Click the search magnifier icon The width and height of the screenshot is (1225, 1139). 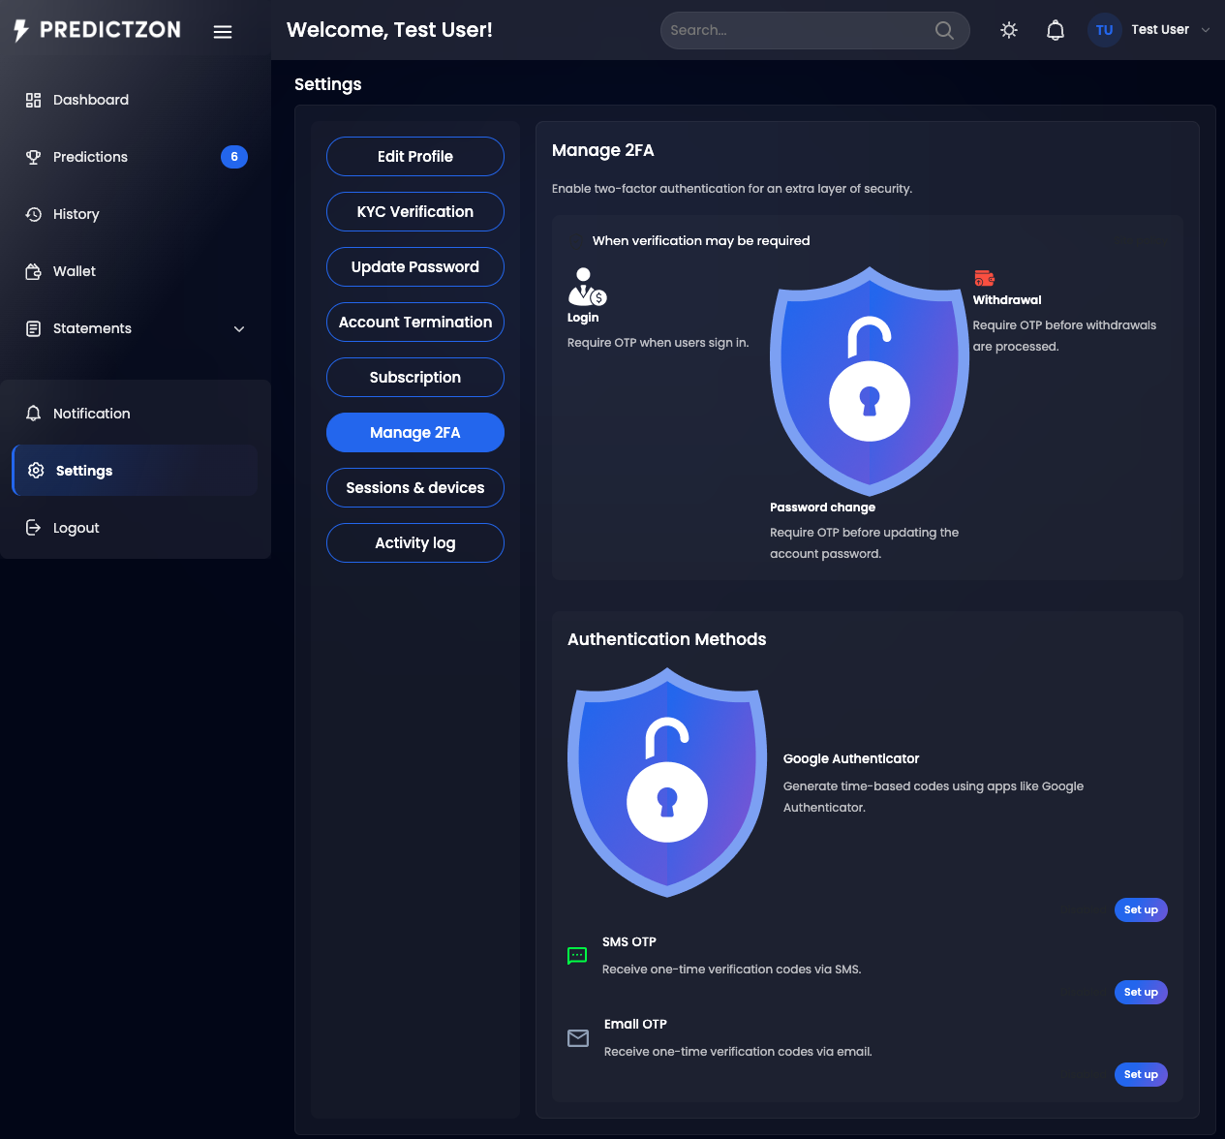click(x=944, y=30)
